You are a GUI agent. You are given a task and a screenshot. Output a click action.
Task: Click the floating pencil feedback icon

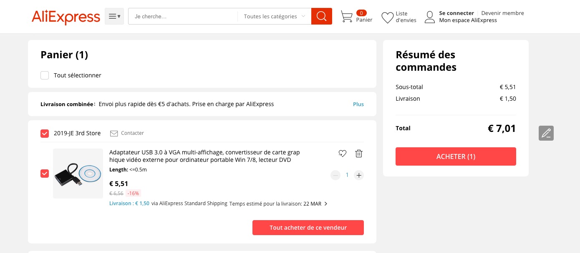coord(546,133)
